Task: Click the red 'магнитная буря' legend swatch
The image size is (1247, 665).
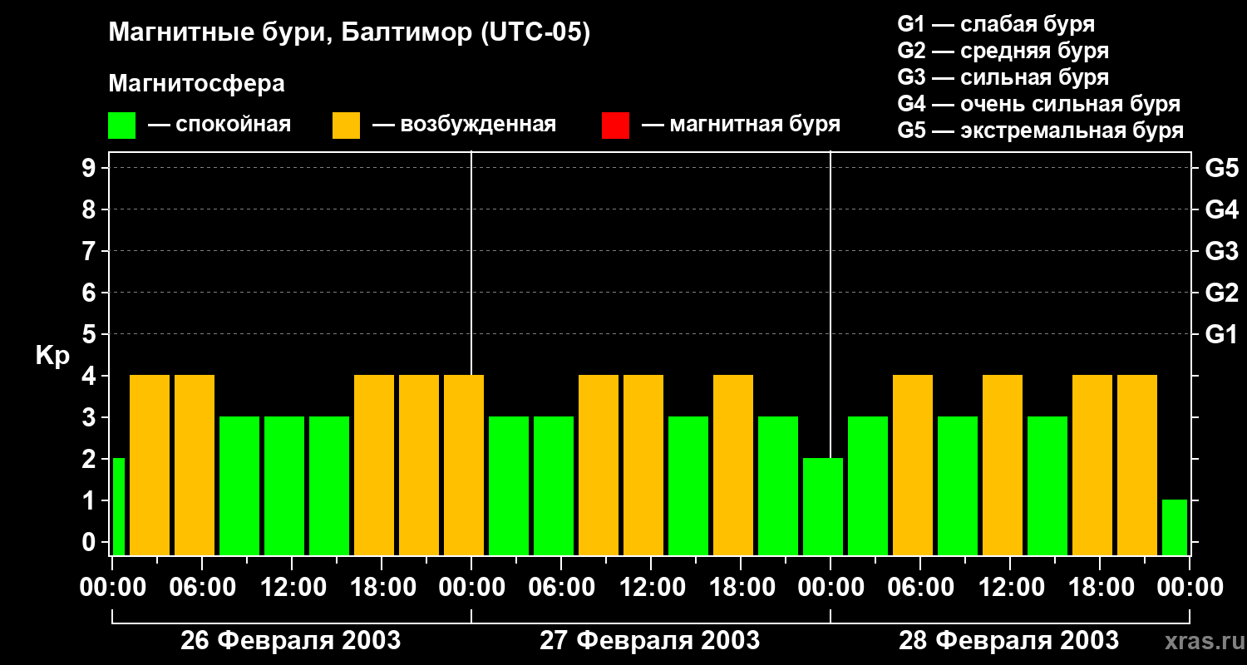Action: coord(615,126)
